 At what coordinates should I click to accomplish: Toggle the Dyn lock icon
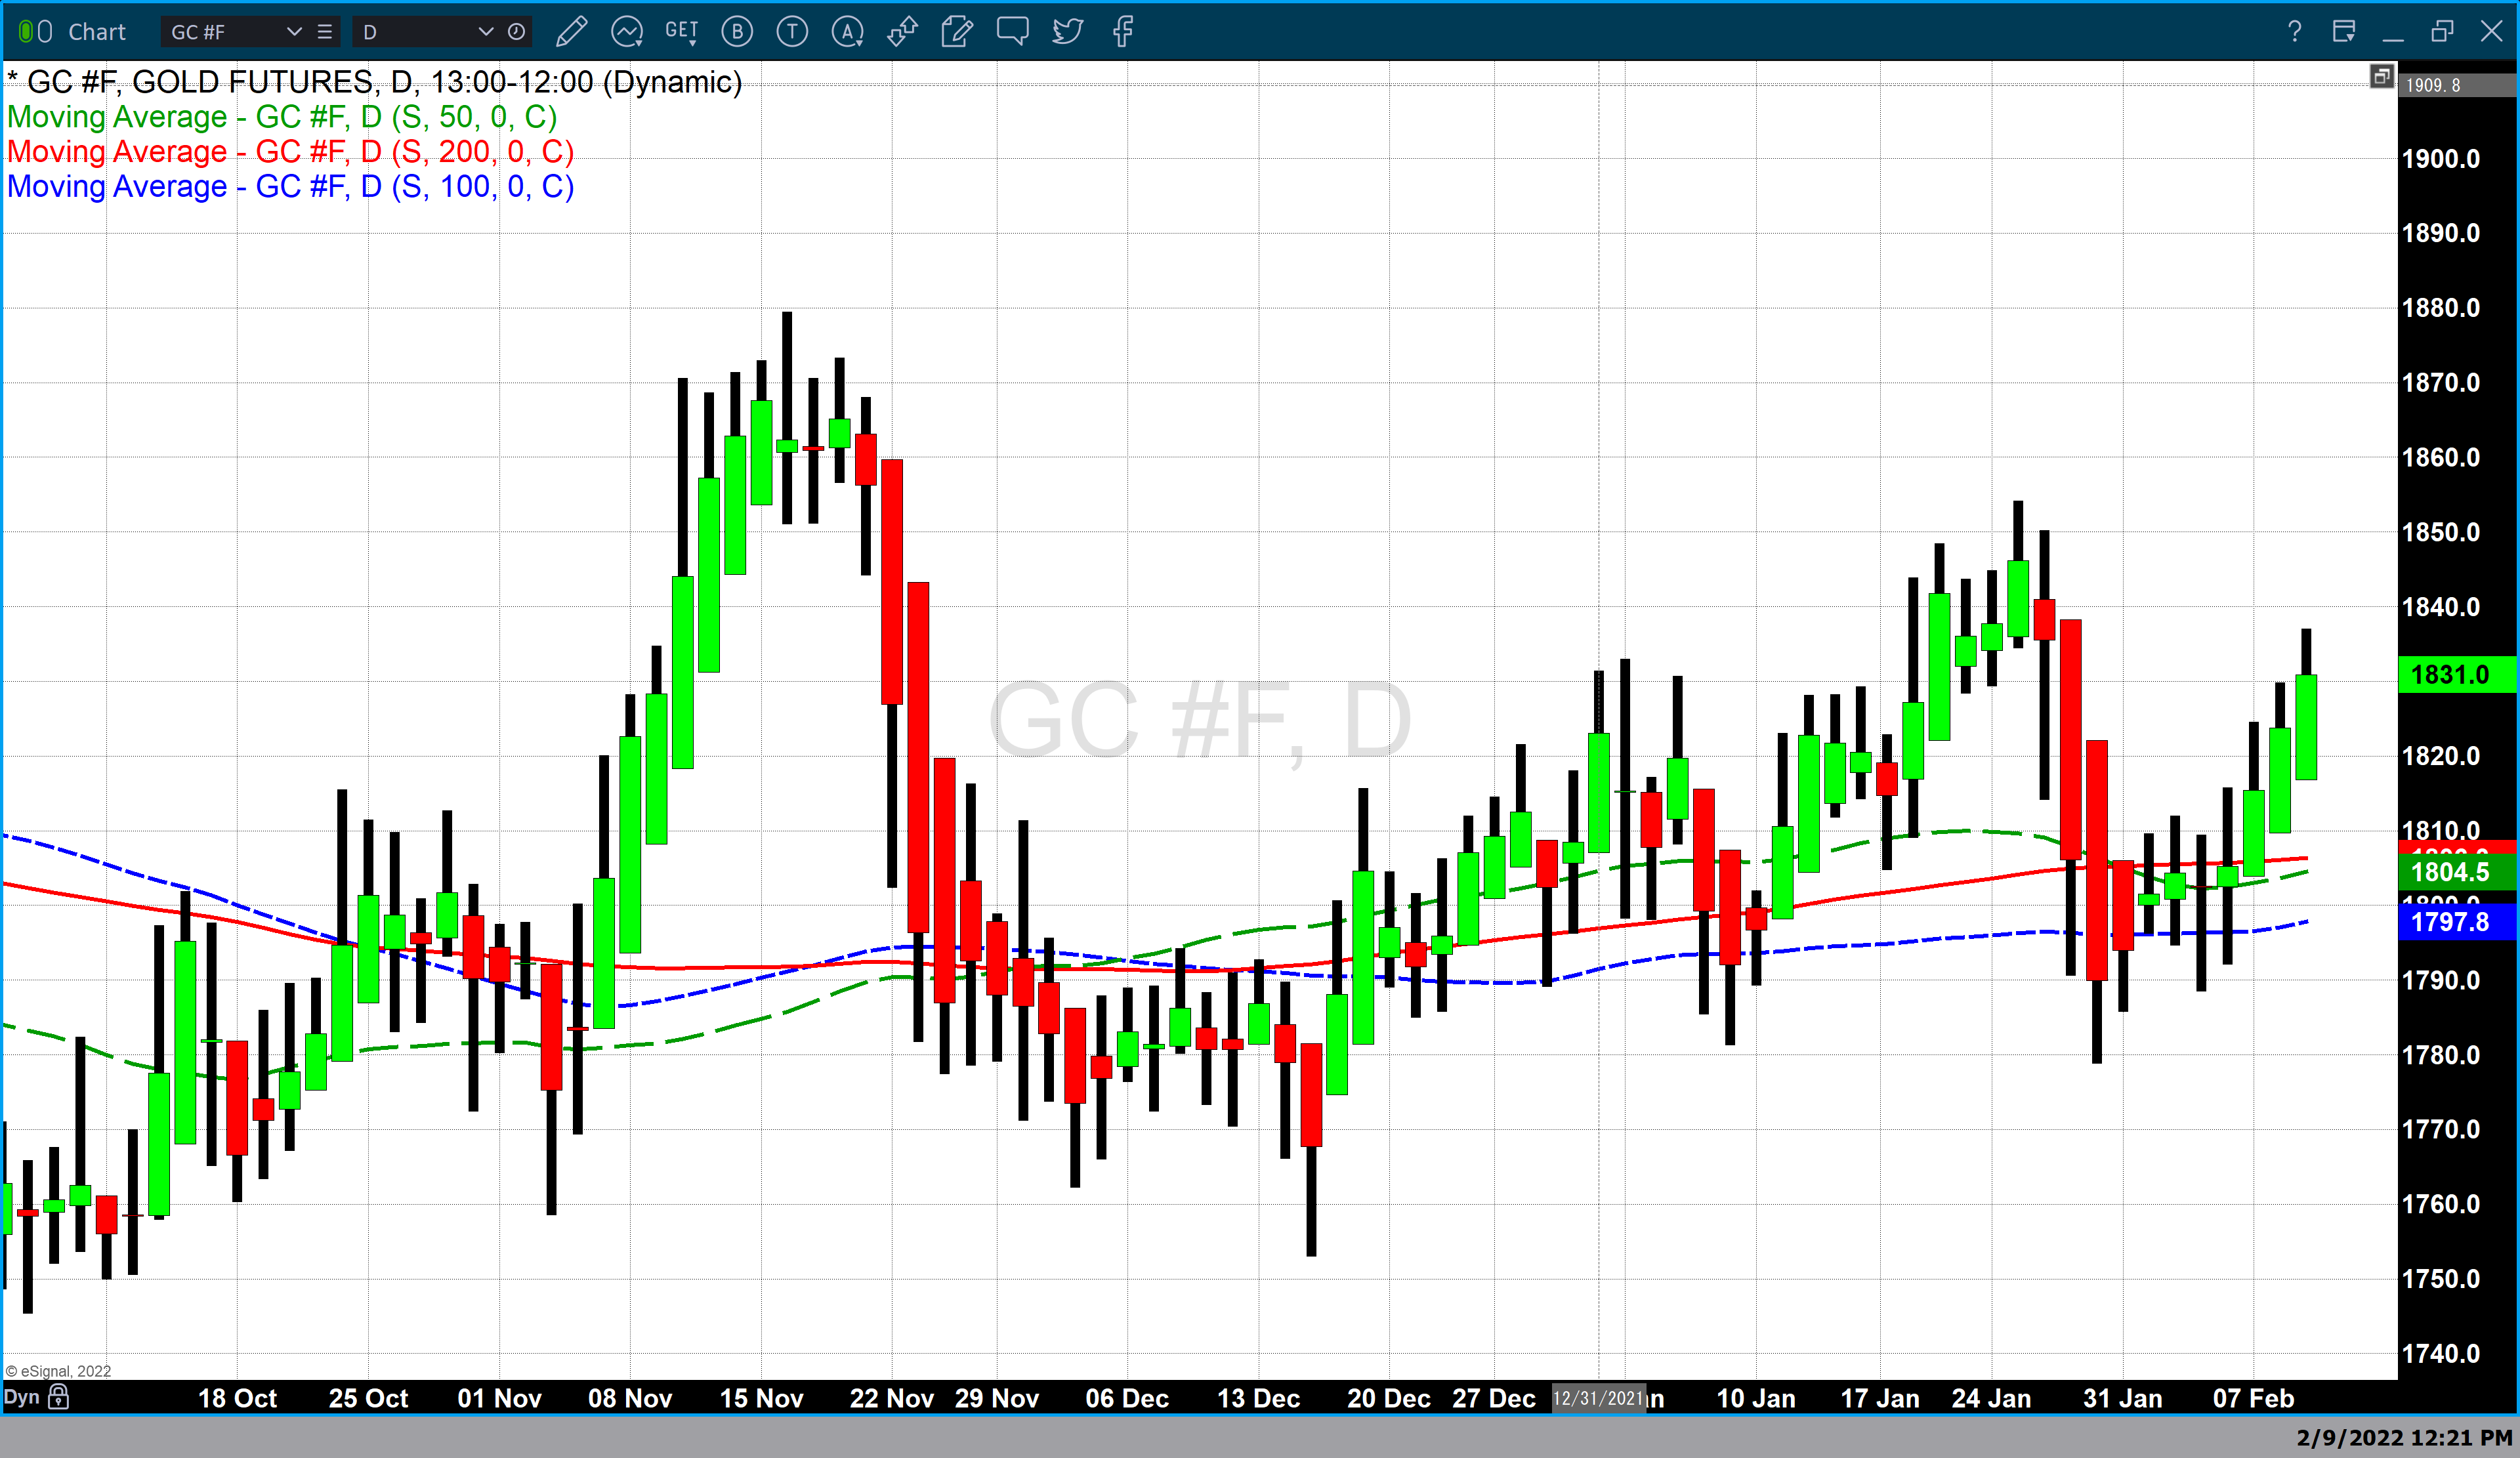pyautogui.click(x=59, y=1397)
